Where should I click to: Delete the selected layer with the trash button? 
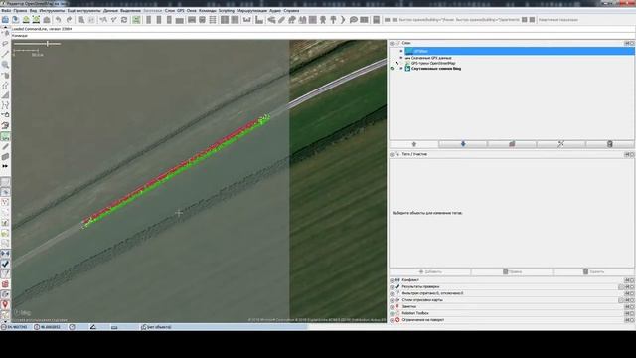tap(609, 144)
